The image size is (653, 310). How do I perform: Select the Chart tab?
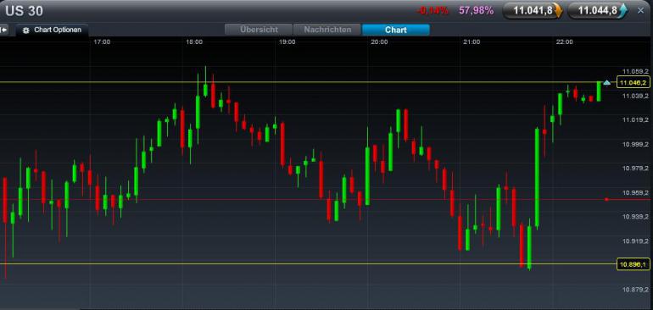click(396, 30)
